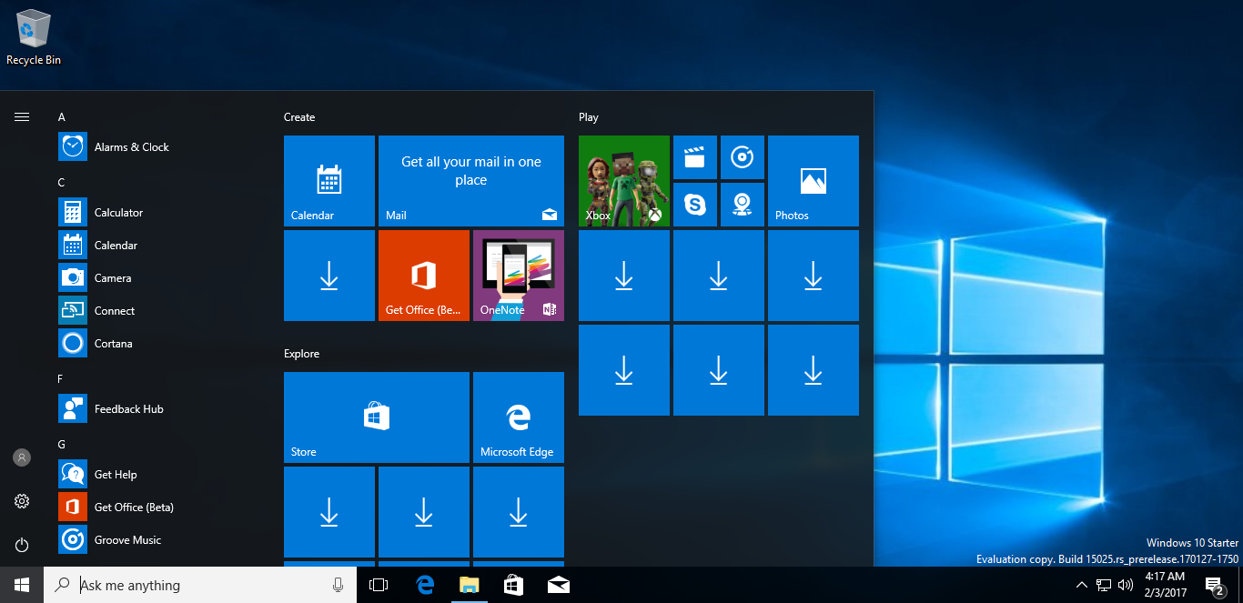
Task: Select the Play group title
Action: pos(589,117)
